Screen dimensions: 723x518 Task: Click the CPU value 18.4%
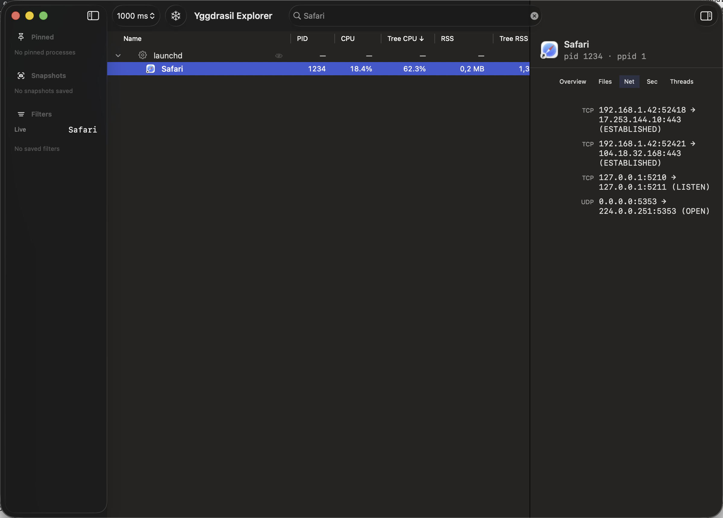click(361, 69)
